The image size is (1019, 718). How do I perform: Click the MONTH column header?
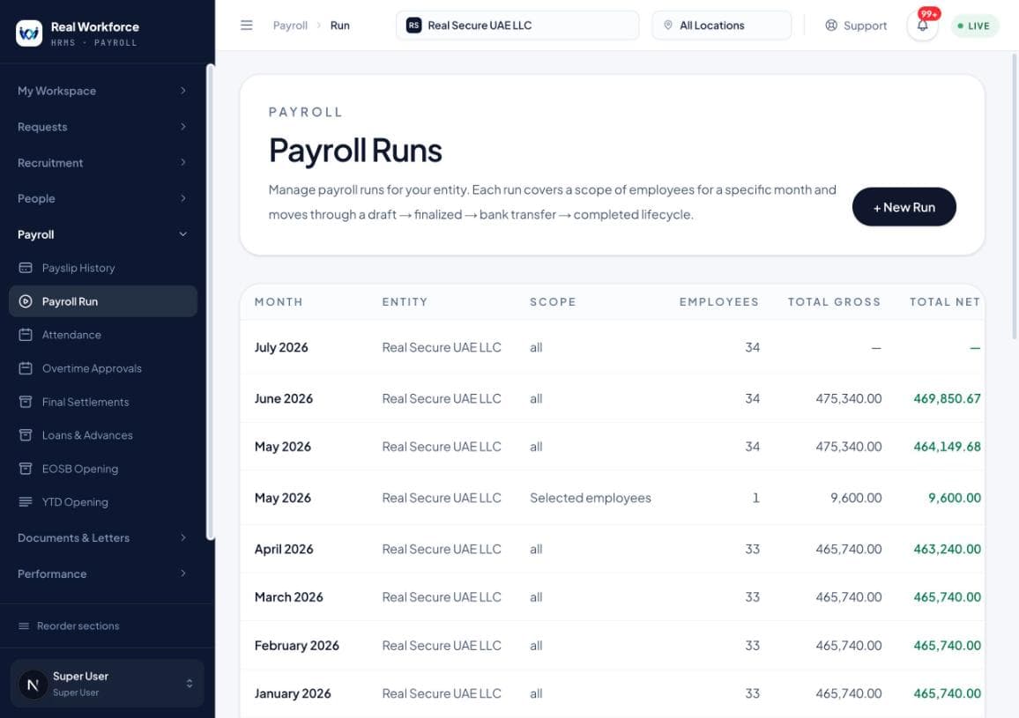coord(279,301)
